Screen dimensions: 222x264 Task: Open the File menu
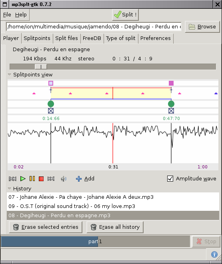(x=7, y=15)
